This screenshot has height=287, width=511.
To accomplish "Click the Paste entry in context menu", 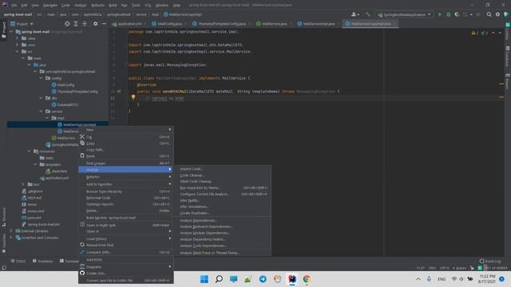I will [125, 156].
